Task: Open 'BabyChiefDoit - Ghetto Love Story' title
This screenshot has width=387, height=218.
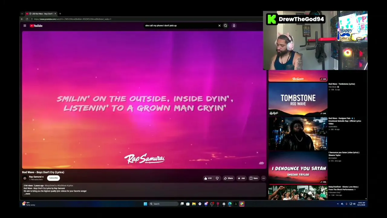Action: pyautogui.click(x=343, y=188)
